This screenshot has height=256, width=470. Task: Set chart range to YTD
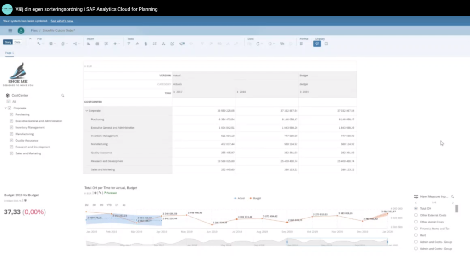point(109,205)
